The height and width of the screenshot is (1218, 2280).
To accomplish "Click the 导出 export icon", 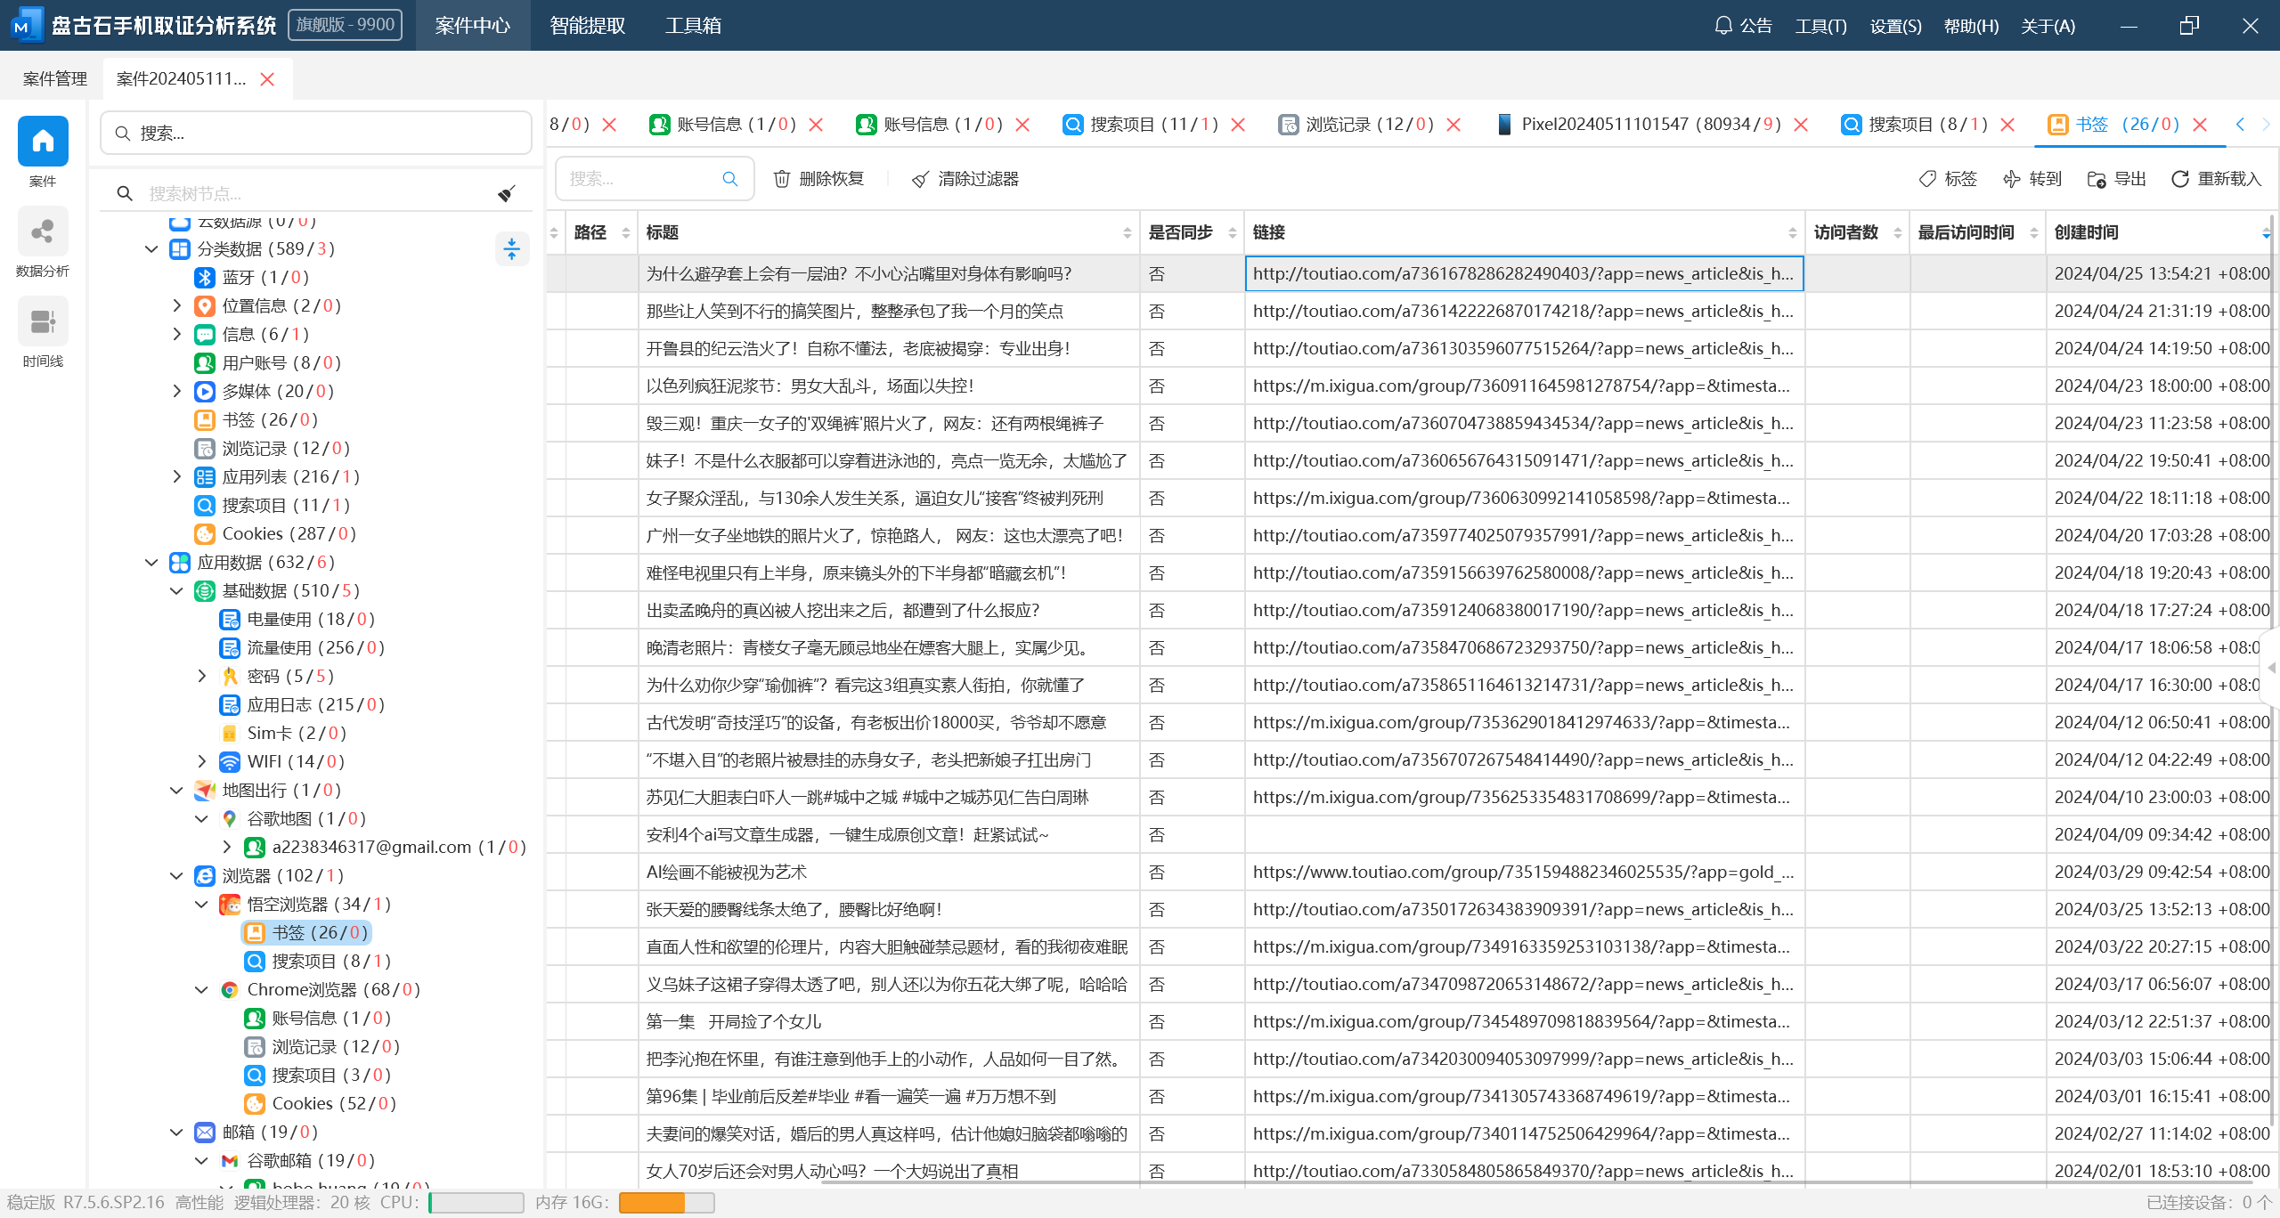I will (x=2096, y=179).
